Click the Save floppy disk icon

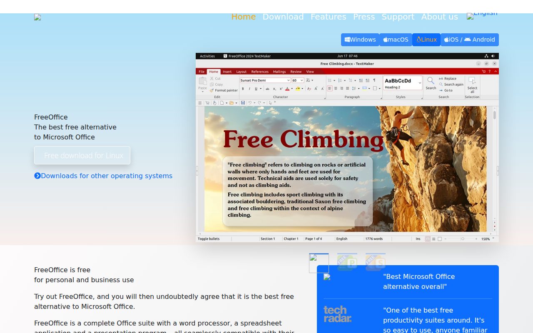coord(243,103)
